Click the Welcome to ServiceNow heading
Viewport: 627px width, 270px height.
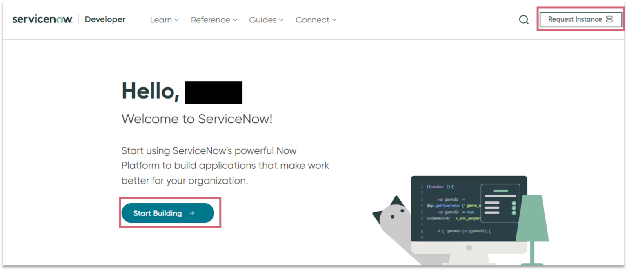[197, 119]
